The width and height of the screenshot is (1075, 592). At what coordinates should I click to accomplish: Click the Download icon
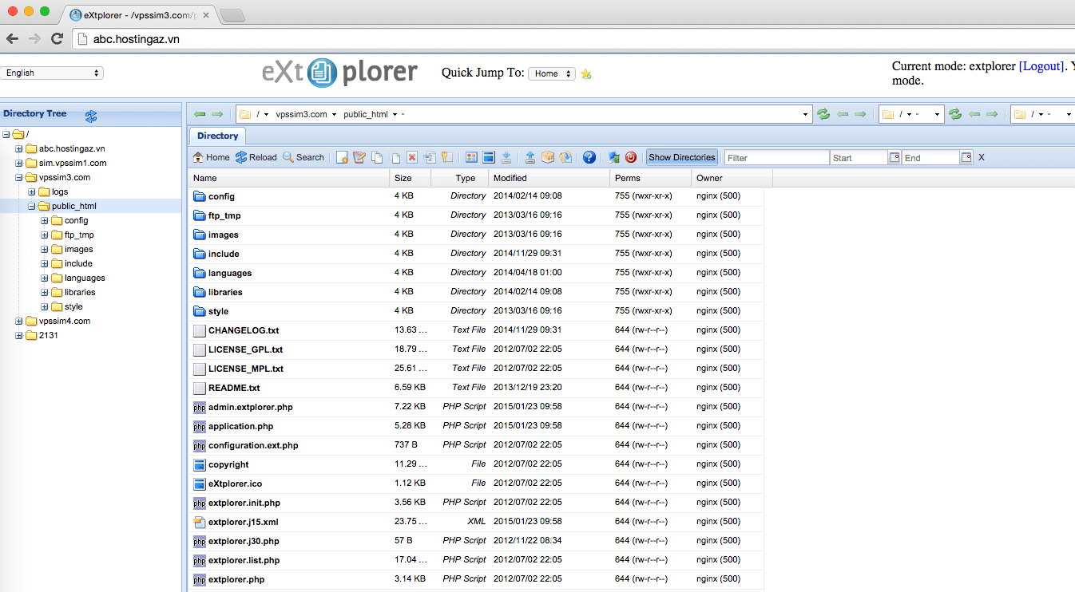pos(506,157)
